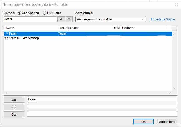Viewport: 181px width, 127px height.
Task: Cancel with the Abbrechen button
Action: (x=167, y=122)
